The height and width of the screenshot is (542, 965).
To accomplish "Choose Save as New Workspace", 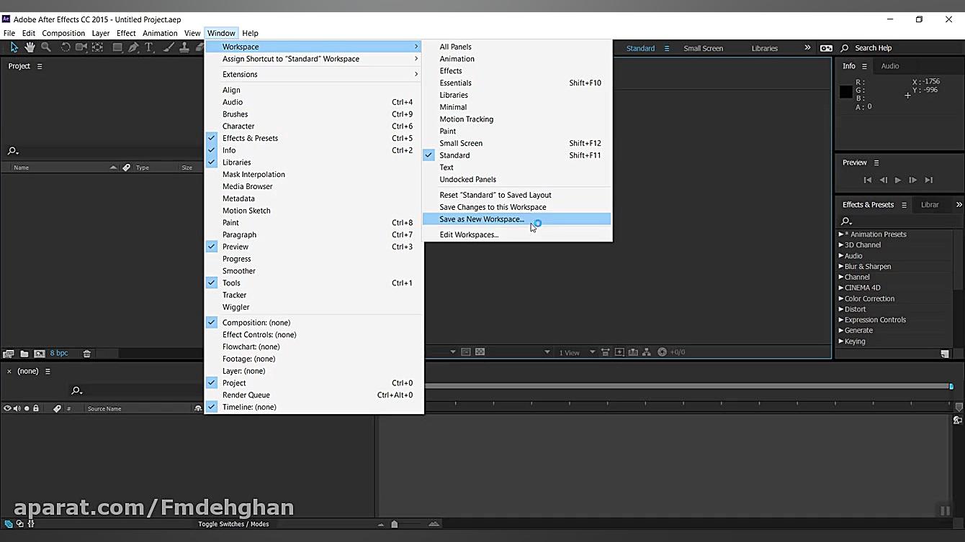I will point(482,219).
